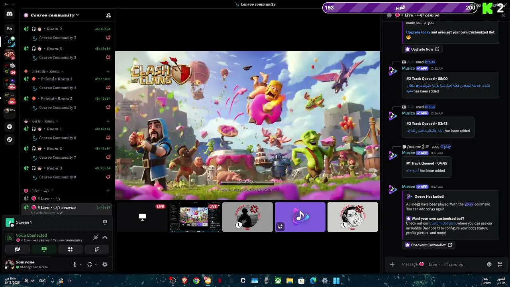The height and width of the screenshot is (287, 510).
Task: Open microphone input options arrow
Action: tap(81, 264)
